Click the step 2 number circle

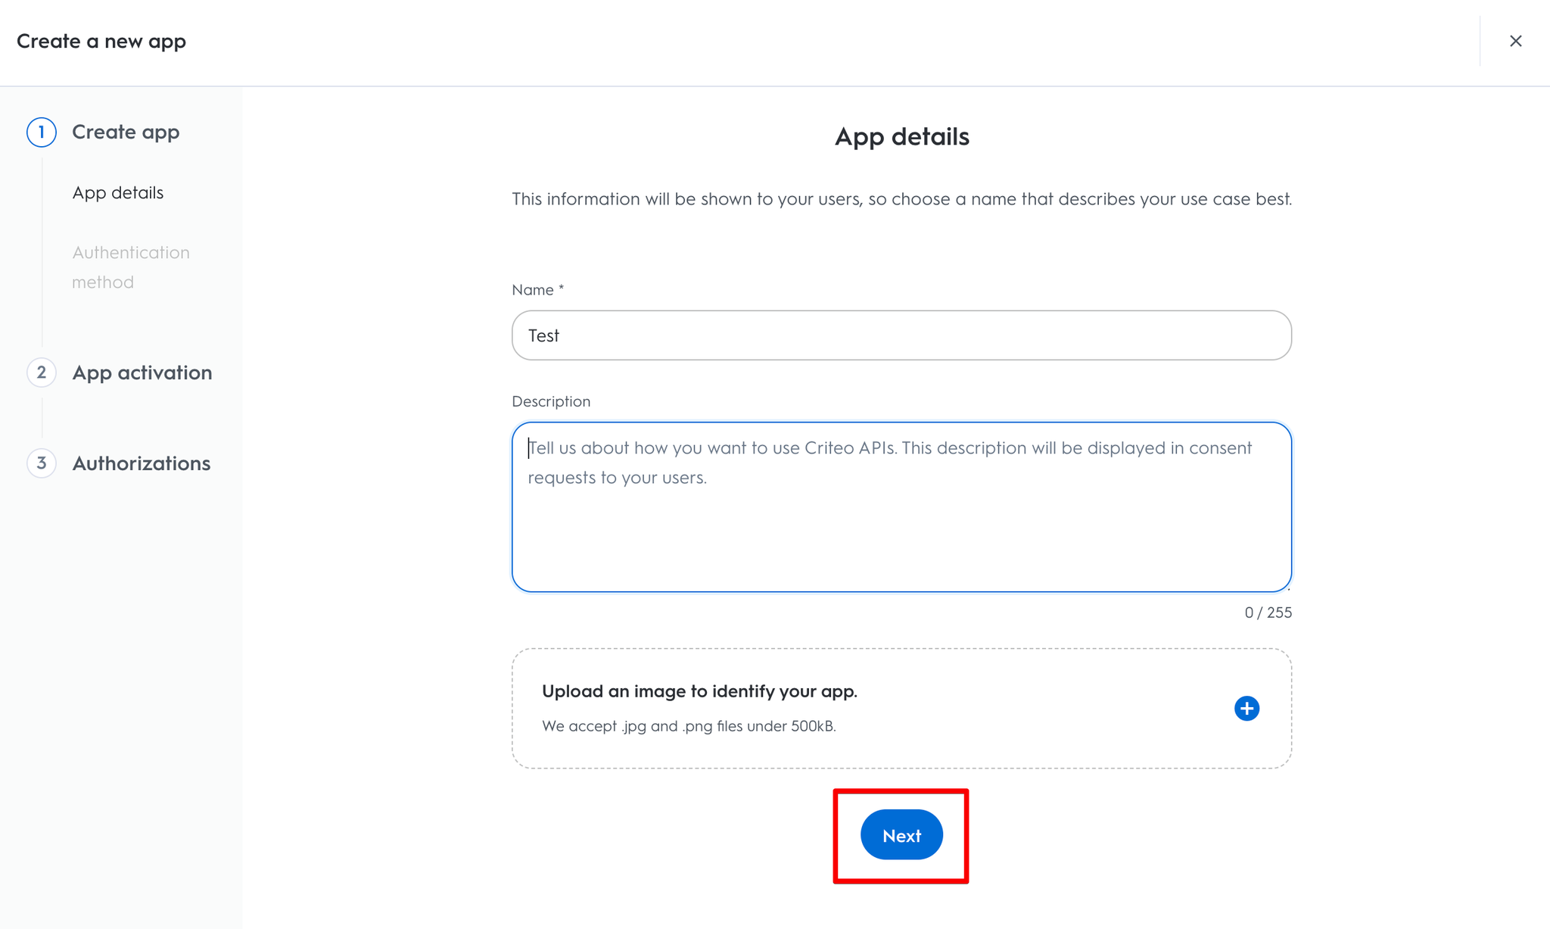click(x=42, y=373)
